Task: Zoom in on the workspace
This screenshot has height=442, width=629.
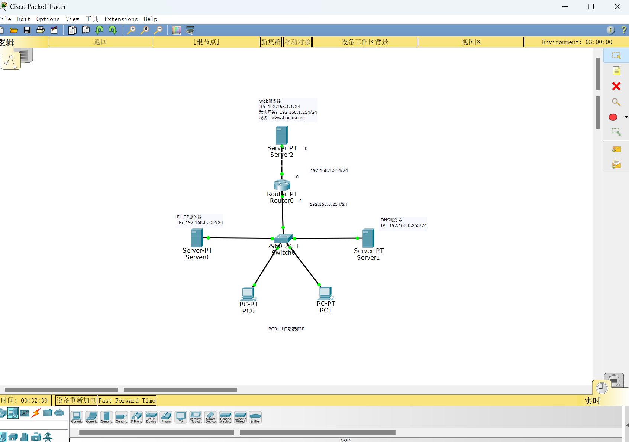Action: point(131,30)
